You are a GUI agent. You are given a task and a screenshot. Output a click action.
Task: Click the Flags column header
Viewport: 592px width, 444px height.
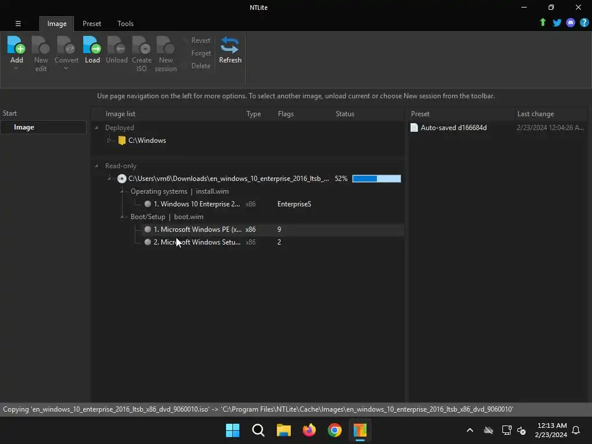coord(304,114)
